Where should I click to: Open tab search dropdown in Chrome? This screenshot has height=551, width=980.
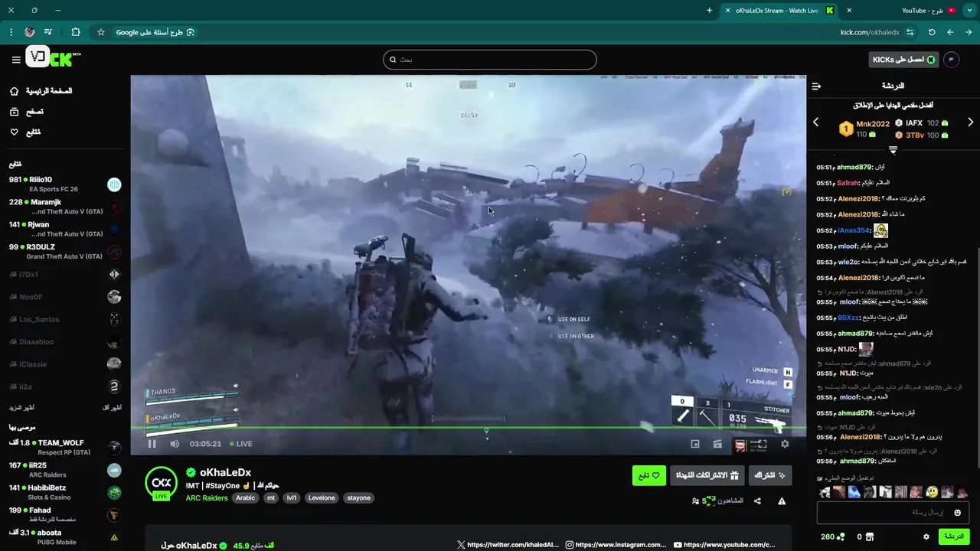[968, 11]
